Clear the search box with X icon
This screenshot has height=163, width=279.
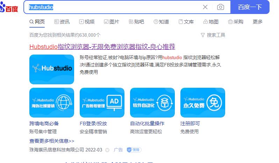205,7
